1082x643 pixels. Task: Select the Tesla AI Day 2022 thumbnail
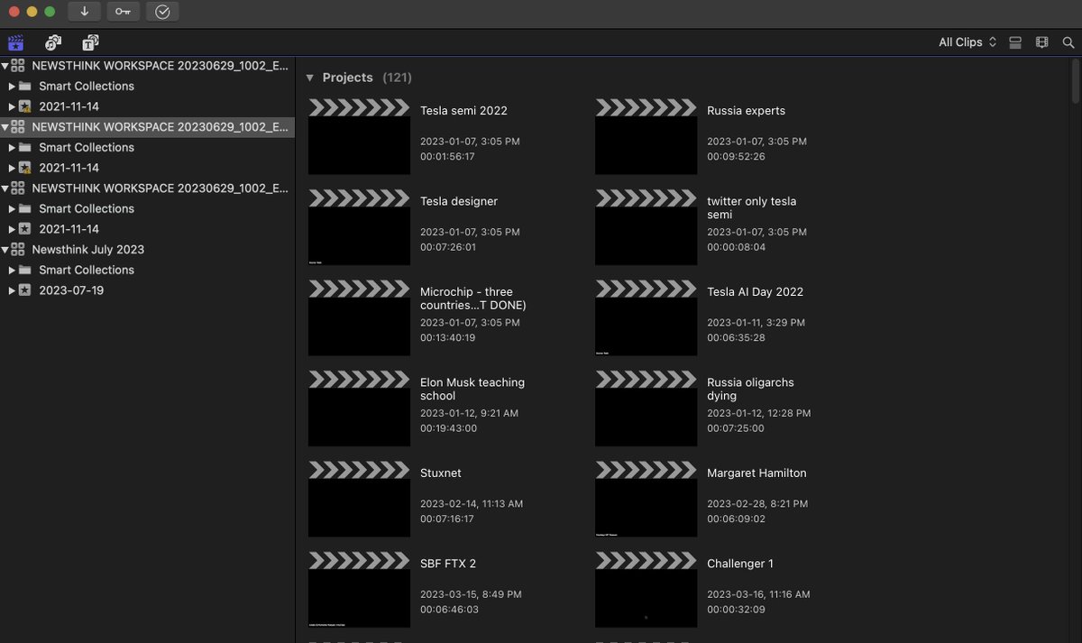[x=646, y=317]
